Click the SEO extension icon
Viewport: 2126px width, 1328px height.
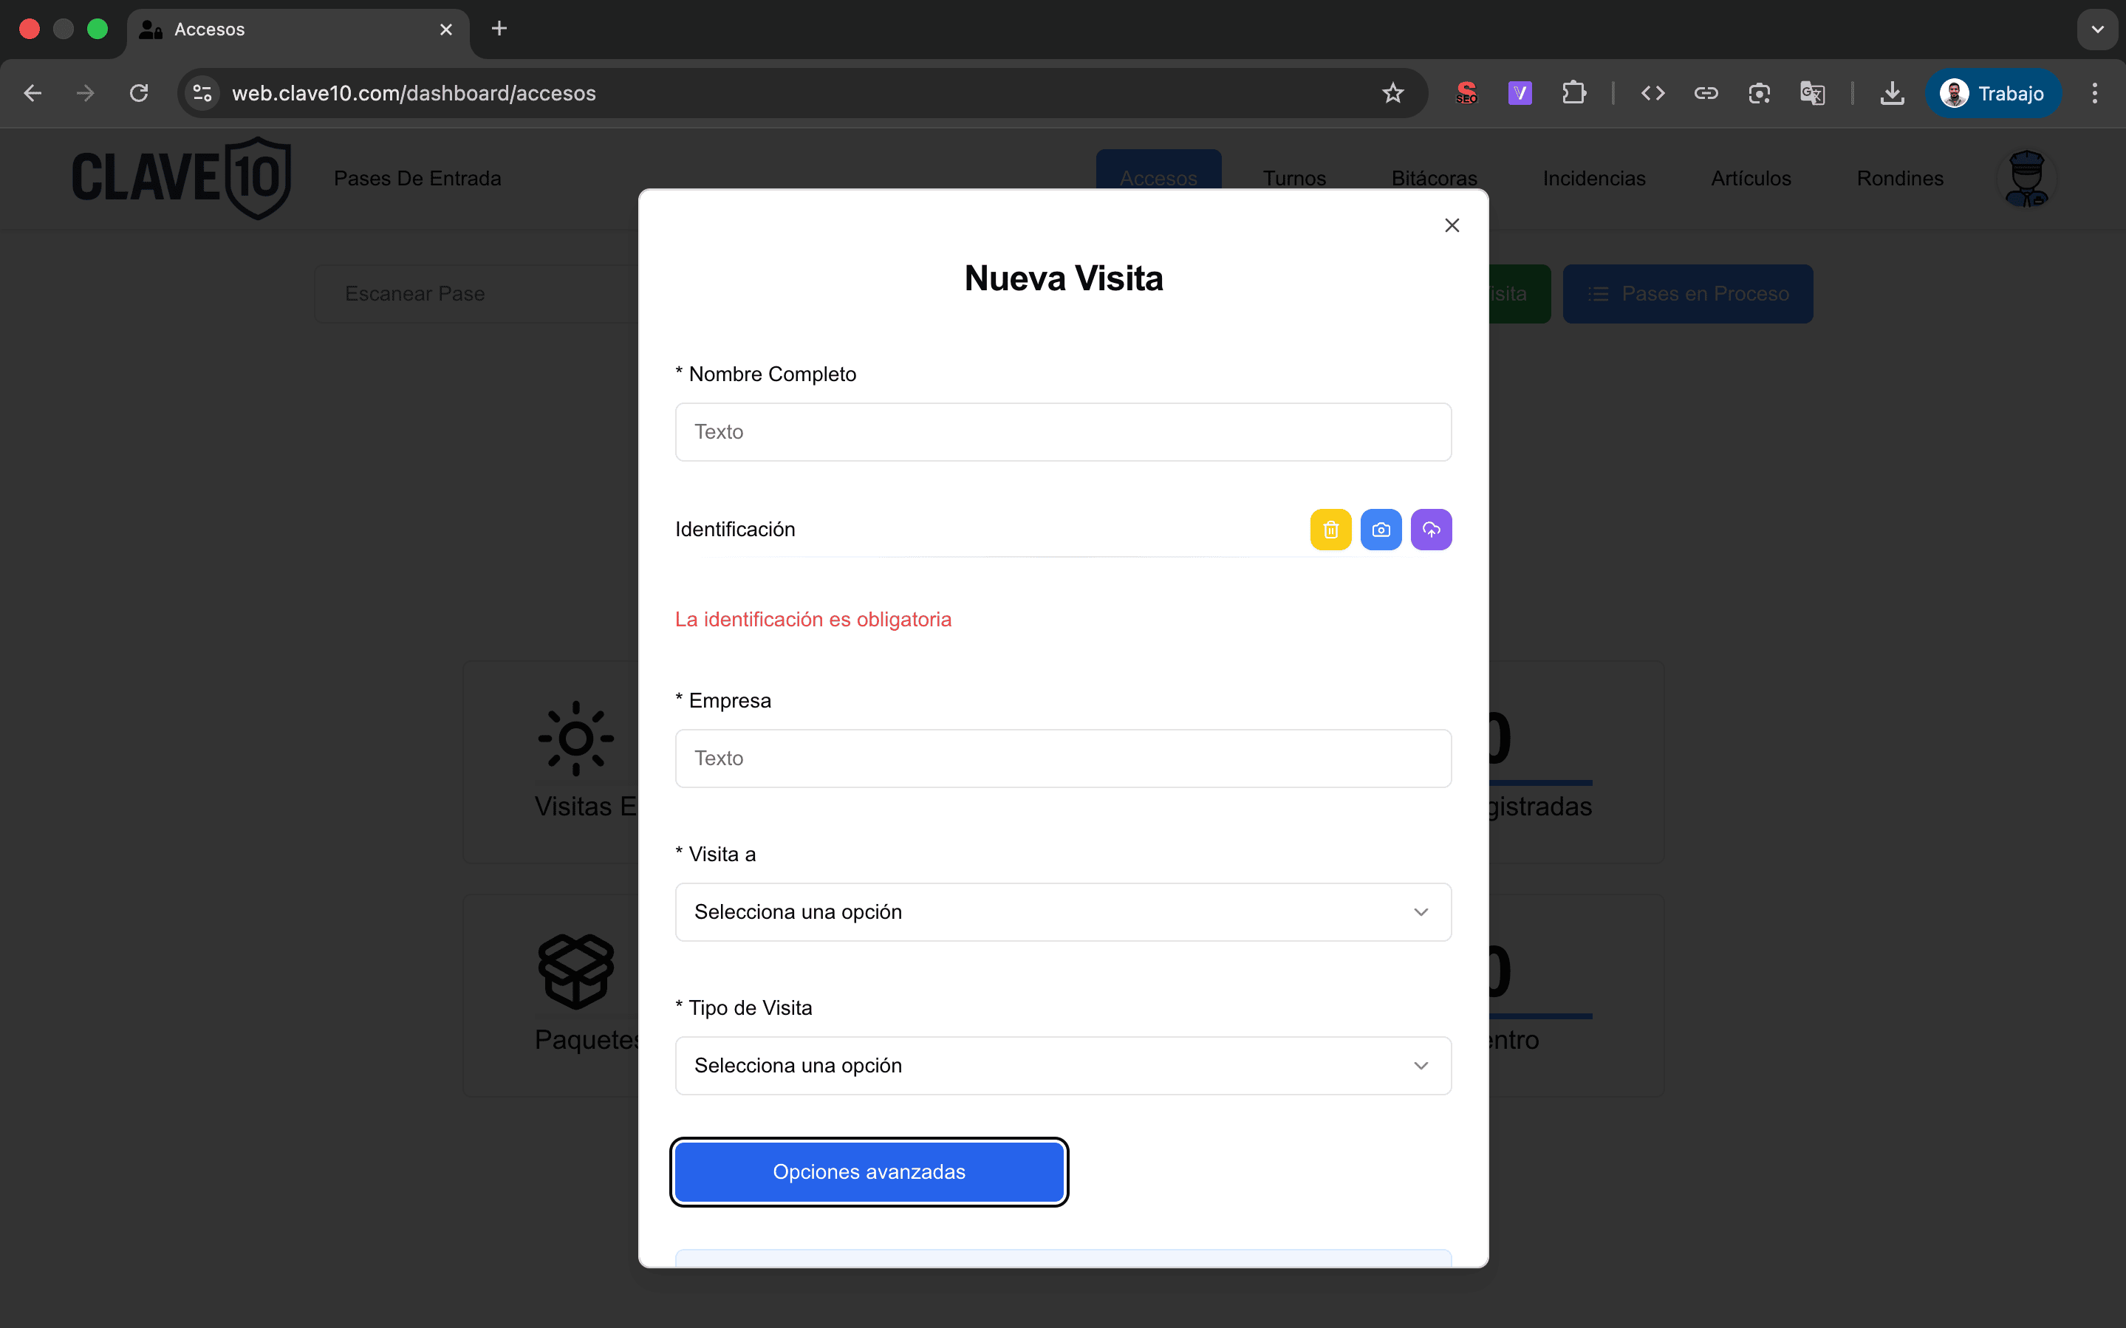(1466, 93)
